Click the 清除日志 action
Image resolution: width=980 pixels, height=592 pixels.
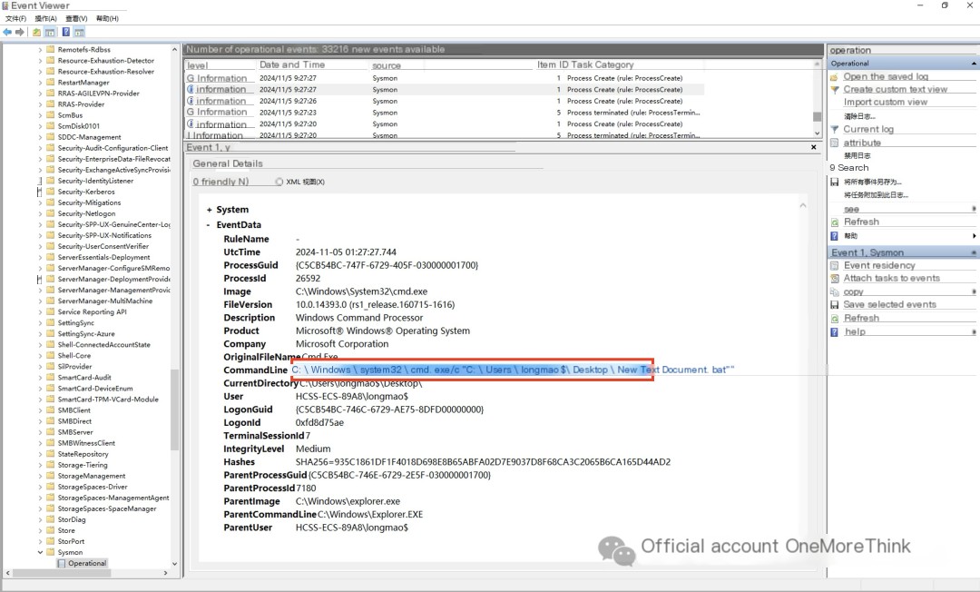click(x=859, y=116)
